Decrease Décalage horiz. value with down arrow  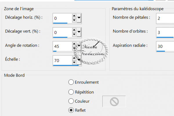[74, 20]
